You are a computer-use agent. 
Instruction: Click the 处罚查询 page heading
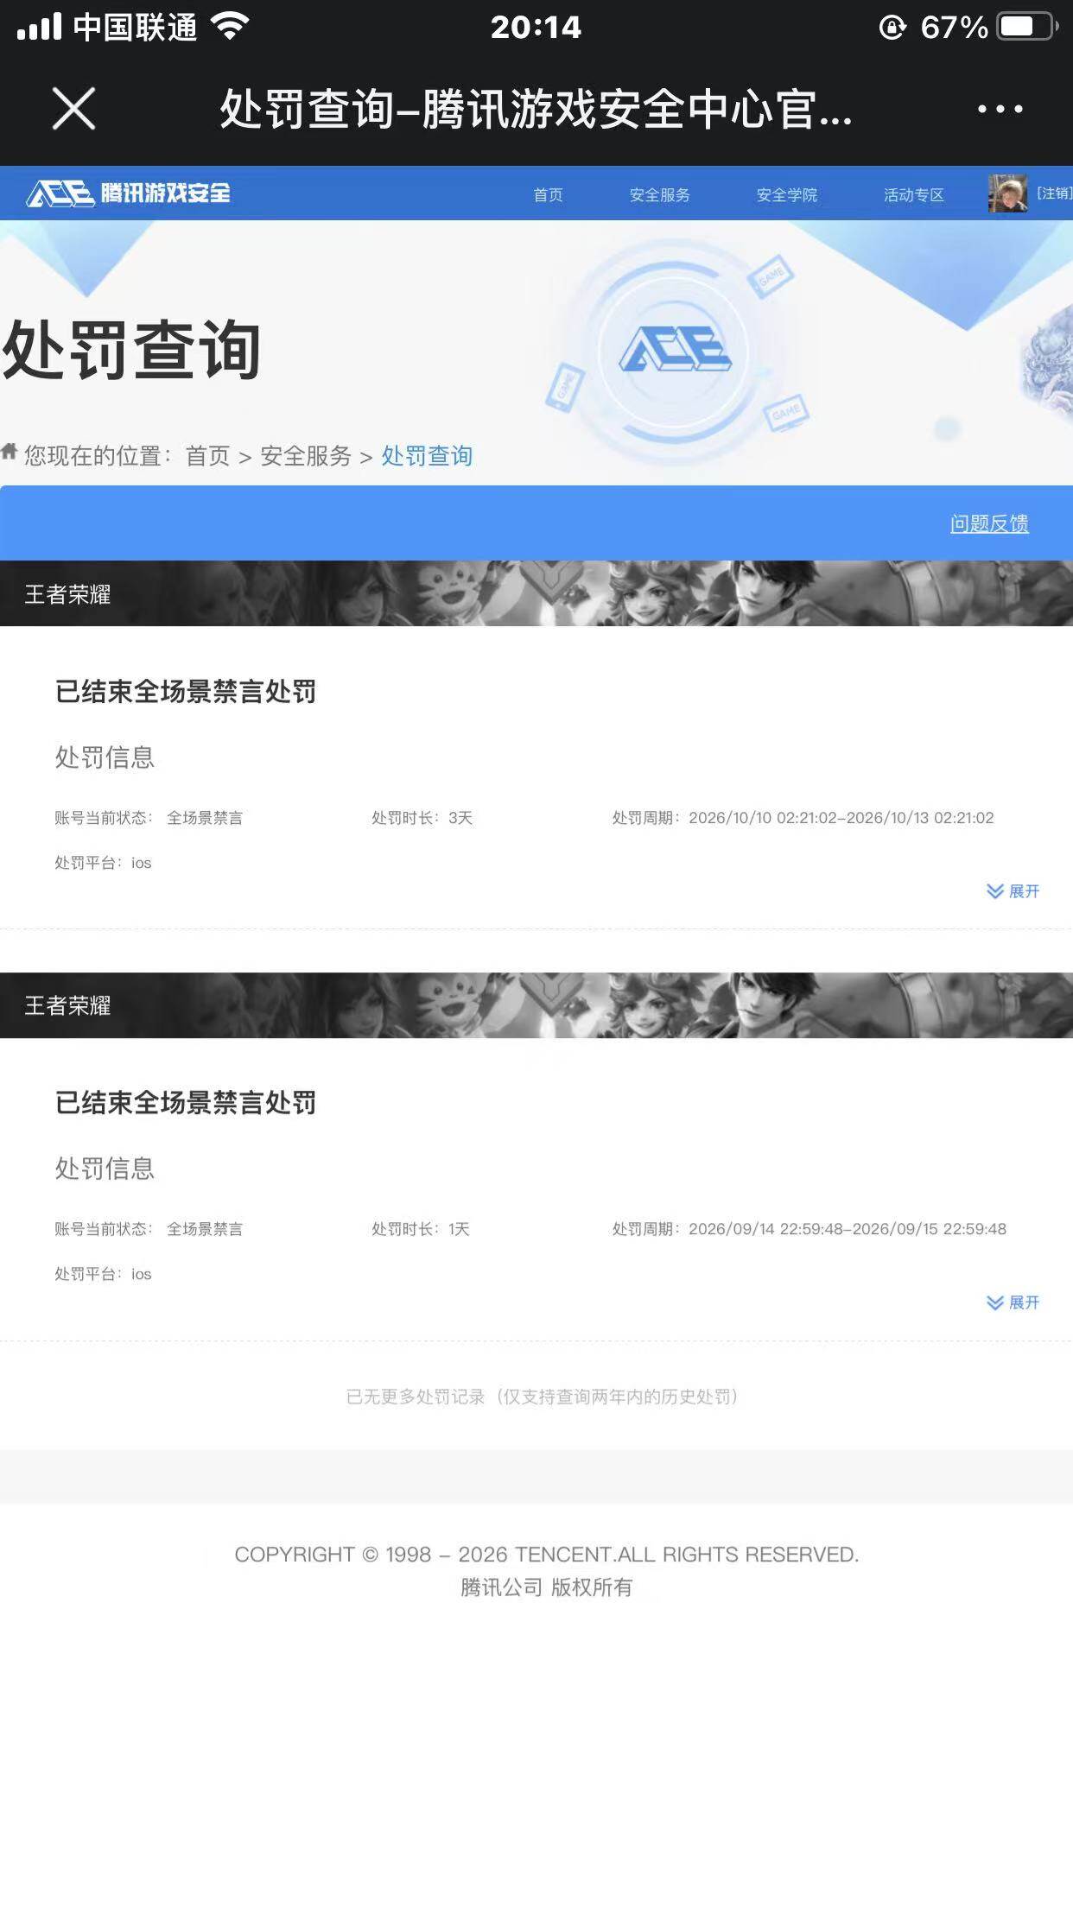pyautogui.click(x=131, y=350)
